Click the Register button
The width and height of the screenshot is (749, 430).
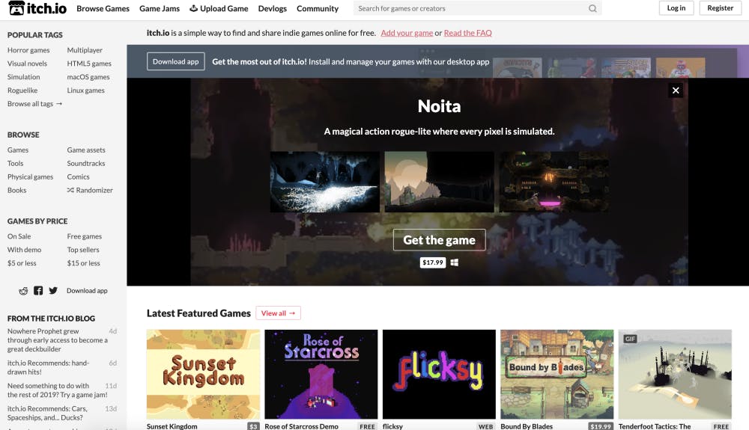click(720, 8)
